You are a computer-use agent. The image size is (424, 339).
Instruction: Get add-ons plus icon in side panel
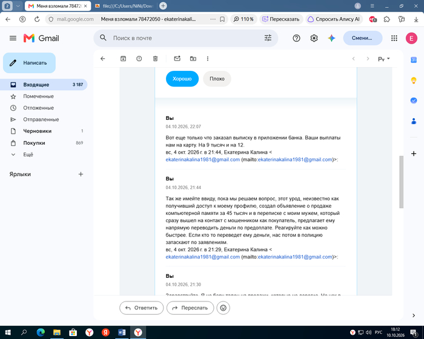pos(414,154)
